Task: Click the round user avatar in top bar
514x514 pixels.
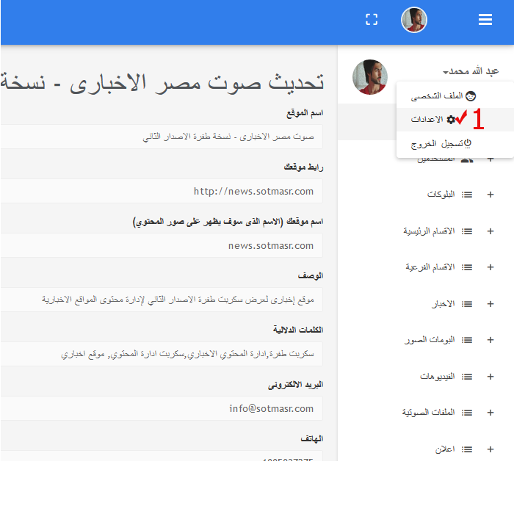Action: [414, 20]
